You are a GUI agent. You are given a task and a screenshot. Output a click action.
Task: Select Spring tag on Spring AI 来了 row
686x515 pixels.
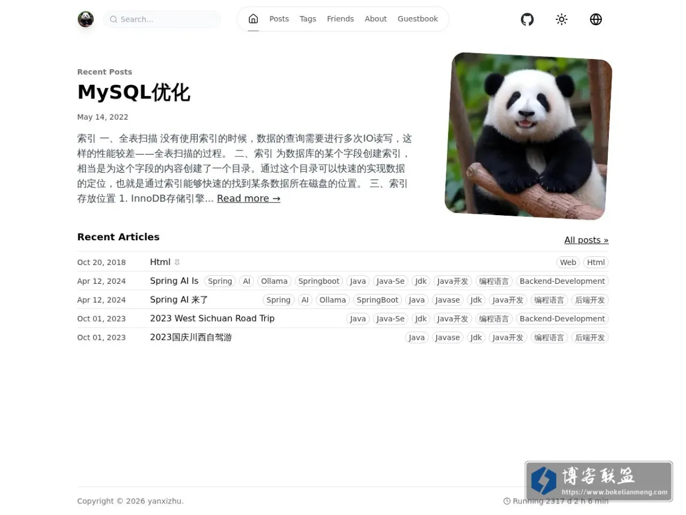(278, 300)
